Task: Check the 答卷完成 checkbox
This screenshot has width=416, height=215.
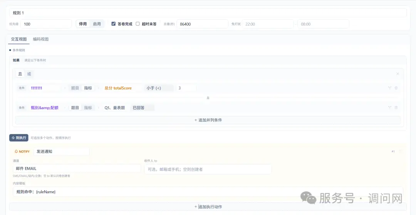Action: point(114,24)
